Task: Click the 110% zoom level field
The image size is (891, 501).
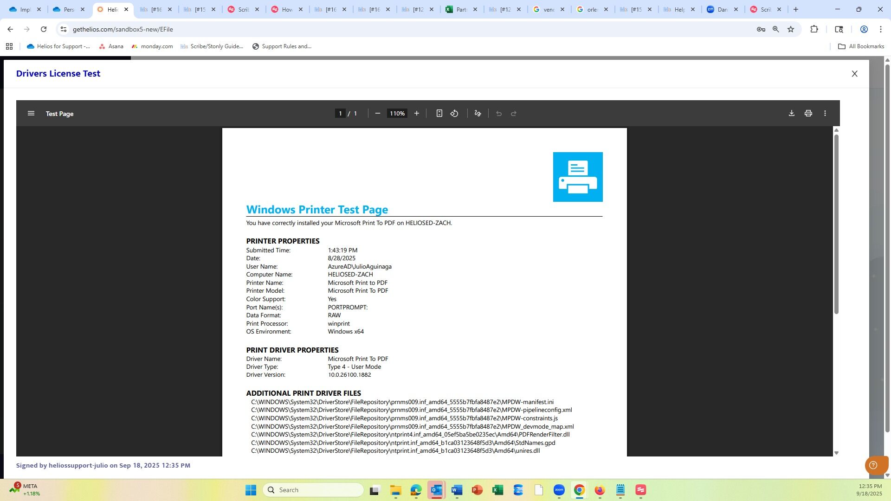Action: click(397, 114)
